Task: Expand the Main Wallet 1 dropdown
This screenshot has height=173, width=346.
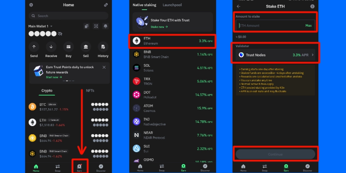Action: (x=51, y=26)
